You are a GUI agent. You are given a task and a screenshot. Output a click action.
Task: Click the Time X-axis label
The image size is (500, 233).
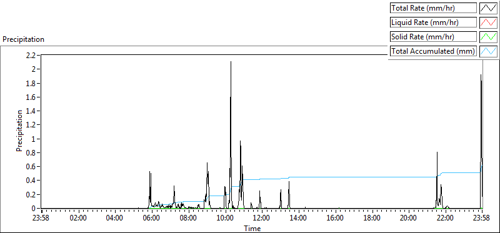252,229
